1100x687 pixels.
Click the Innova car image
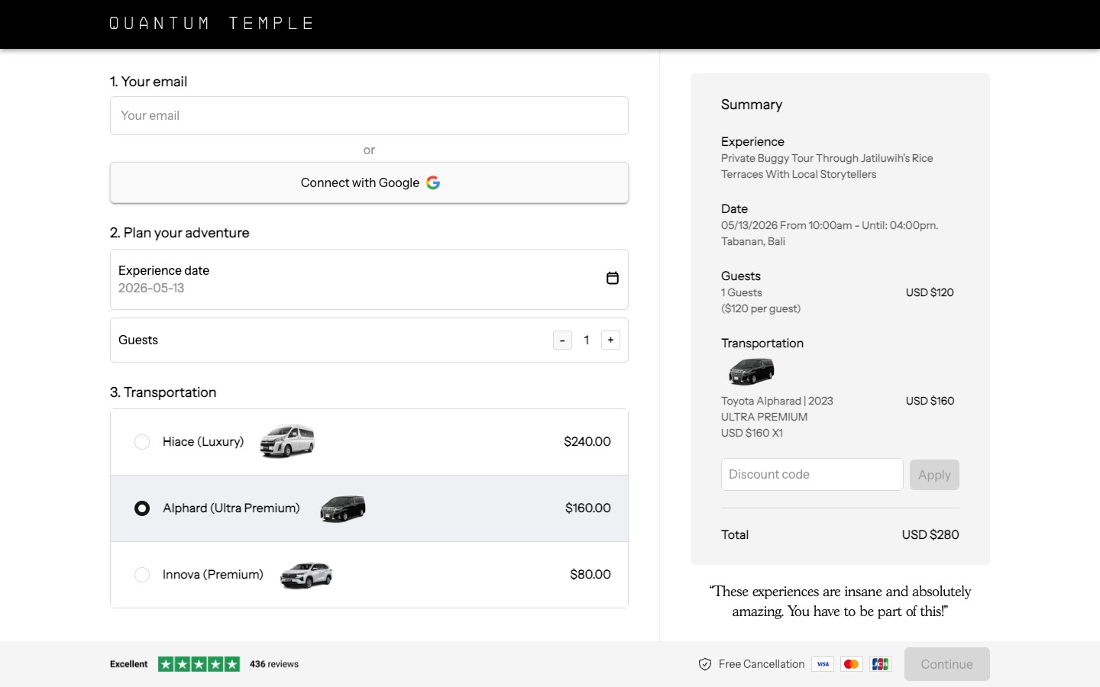[x=306, y=575]
